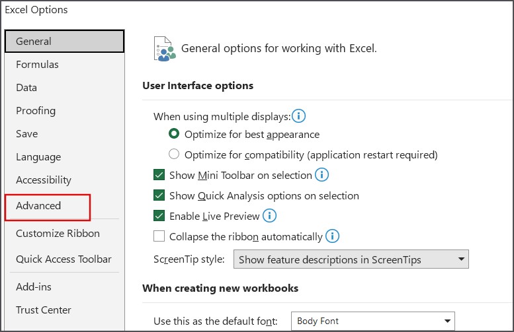Go to the Proofing settings
The width and height of the screenshot is (514, 332).
coord(36,111)
